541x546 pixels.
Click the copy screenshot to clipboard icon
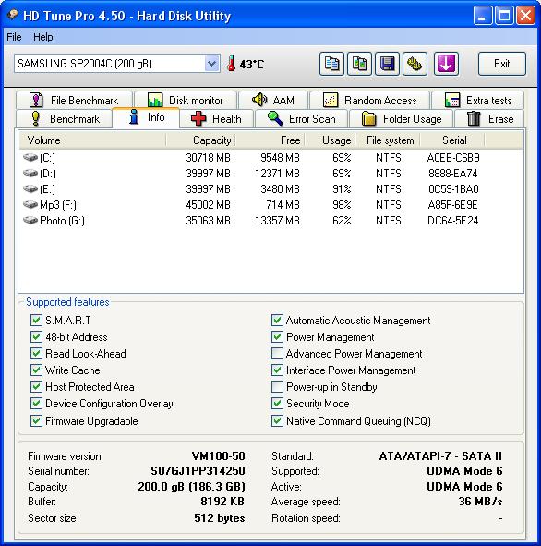click(359, 64)
